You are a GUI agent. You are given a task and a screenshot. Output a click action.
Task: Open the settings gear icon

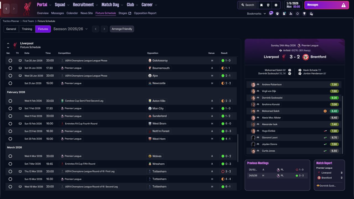pos(276,5)
